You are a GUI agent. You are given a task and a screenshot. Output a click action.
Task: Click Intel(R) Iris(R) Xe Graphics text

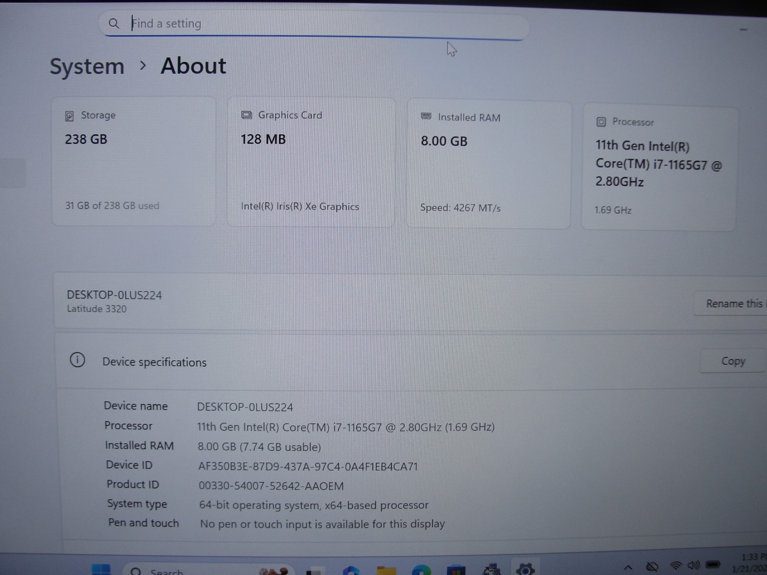point(300,207)
